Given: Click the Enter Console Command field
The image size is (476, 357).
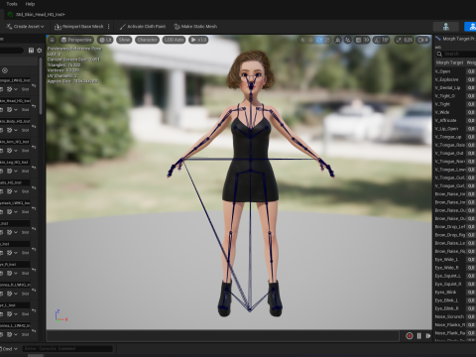Looking at the screenshot, I should (67, 348).
